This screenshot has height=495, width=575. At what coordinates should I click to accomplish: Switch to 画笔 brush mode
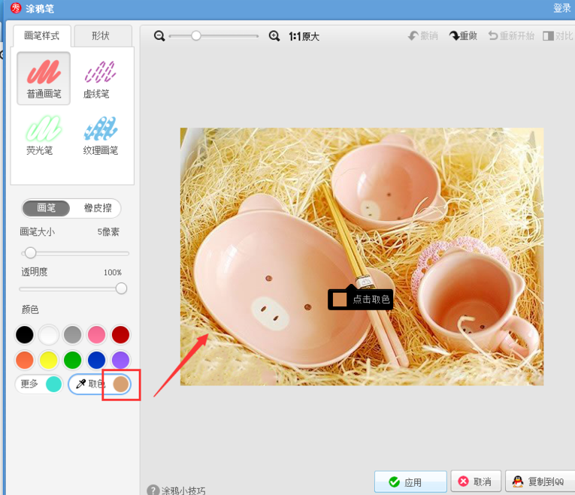[47, 208]
